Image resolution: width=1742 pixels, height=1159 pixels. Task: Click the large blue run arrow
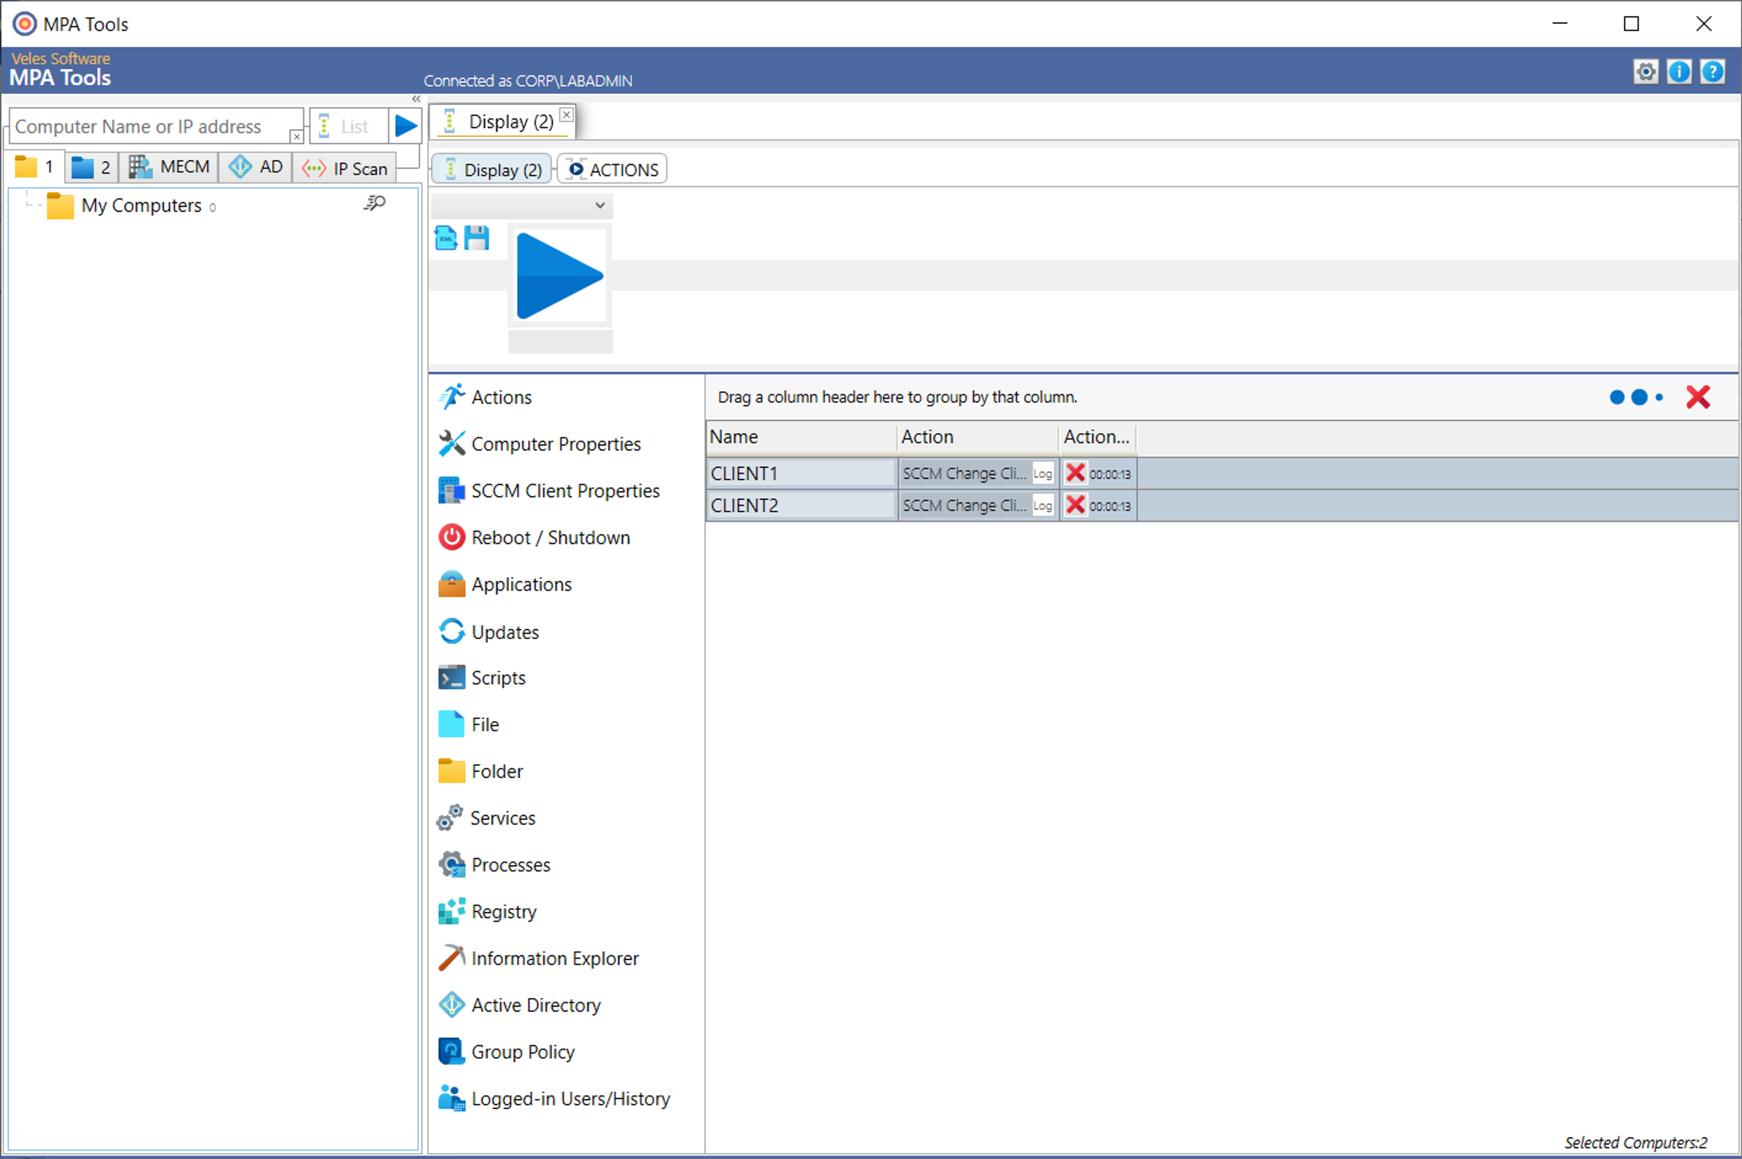point(560,276)
